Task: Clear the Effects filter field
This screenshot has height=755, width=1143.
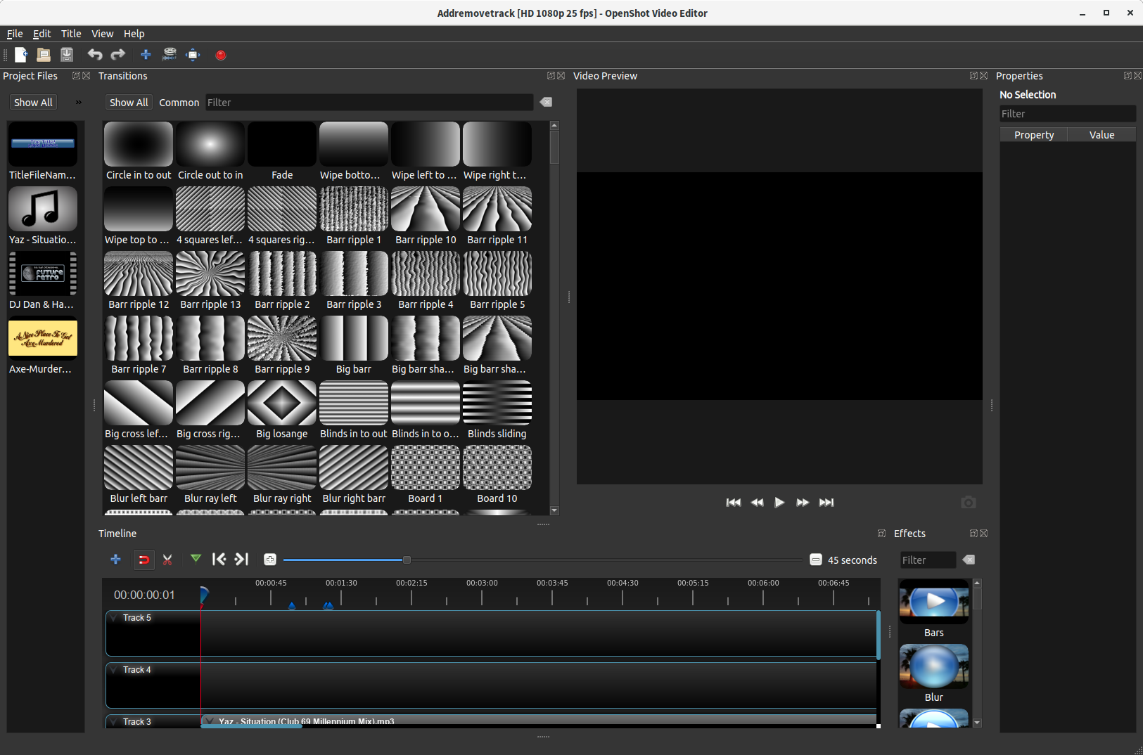Action: tap(969, 560)
